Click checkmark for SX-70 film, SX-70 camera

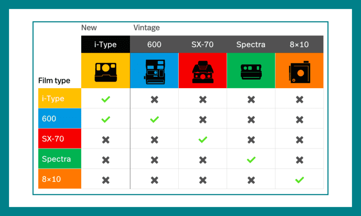(203, 139)
